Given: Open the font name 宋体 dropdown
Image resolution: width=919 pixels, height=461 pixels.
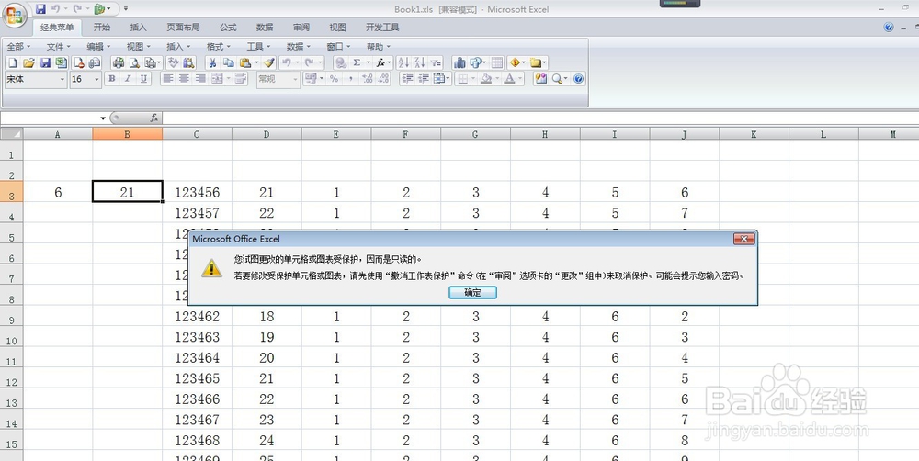Looking at the screenshot, I should [62, 79].
